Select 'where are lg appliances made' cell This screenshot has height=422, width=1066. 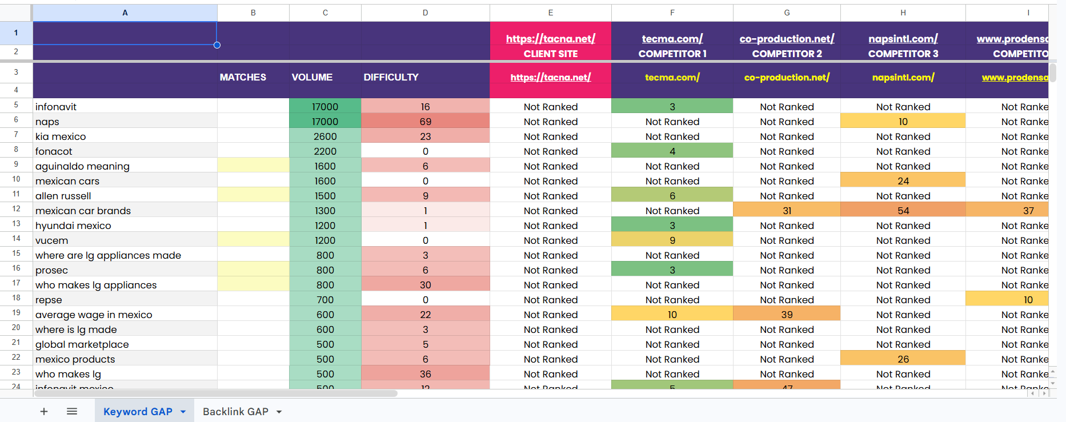coord(125,255)
